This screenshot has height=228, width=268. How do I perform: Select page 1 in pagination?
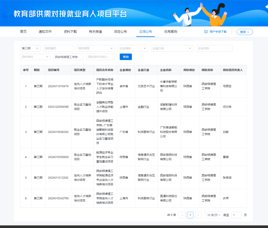[190, 215]
